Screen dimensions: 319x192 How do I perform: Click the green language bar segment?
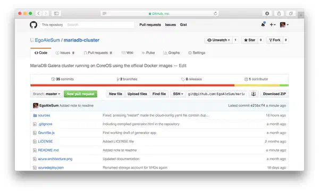(x=284, y=85)
